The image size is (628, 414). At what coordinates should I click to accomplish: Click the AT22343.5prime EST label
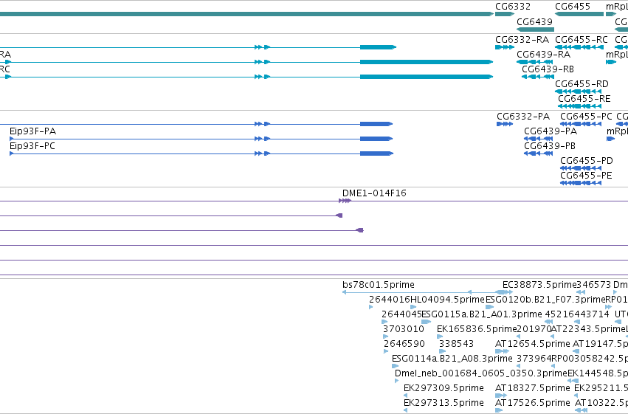[588, 329]
